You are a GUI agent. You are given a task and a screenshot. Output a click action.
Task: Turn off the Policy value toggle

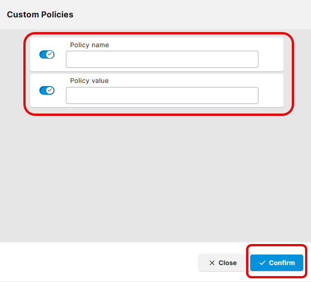(47, 90)
